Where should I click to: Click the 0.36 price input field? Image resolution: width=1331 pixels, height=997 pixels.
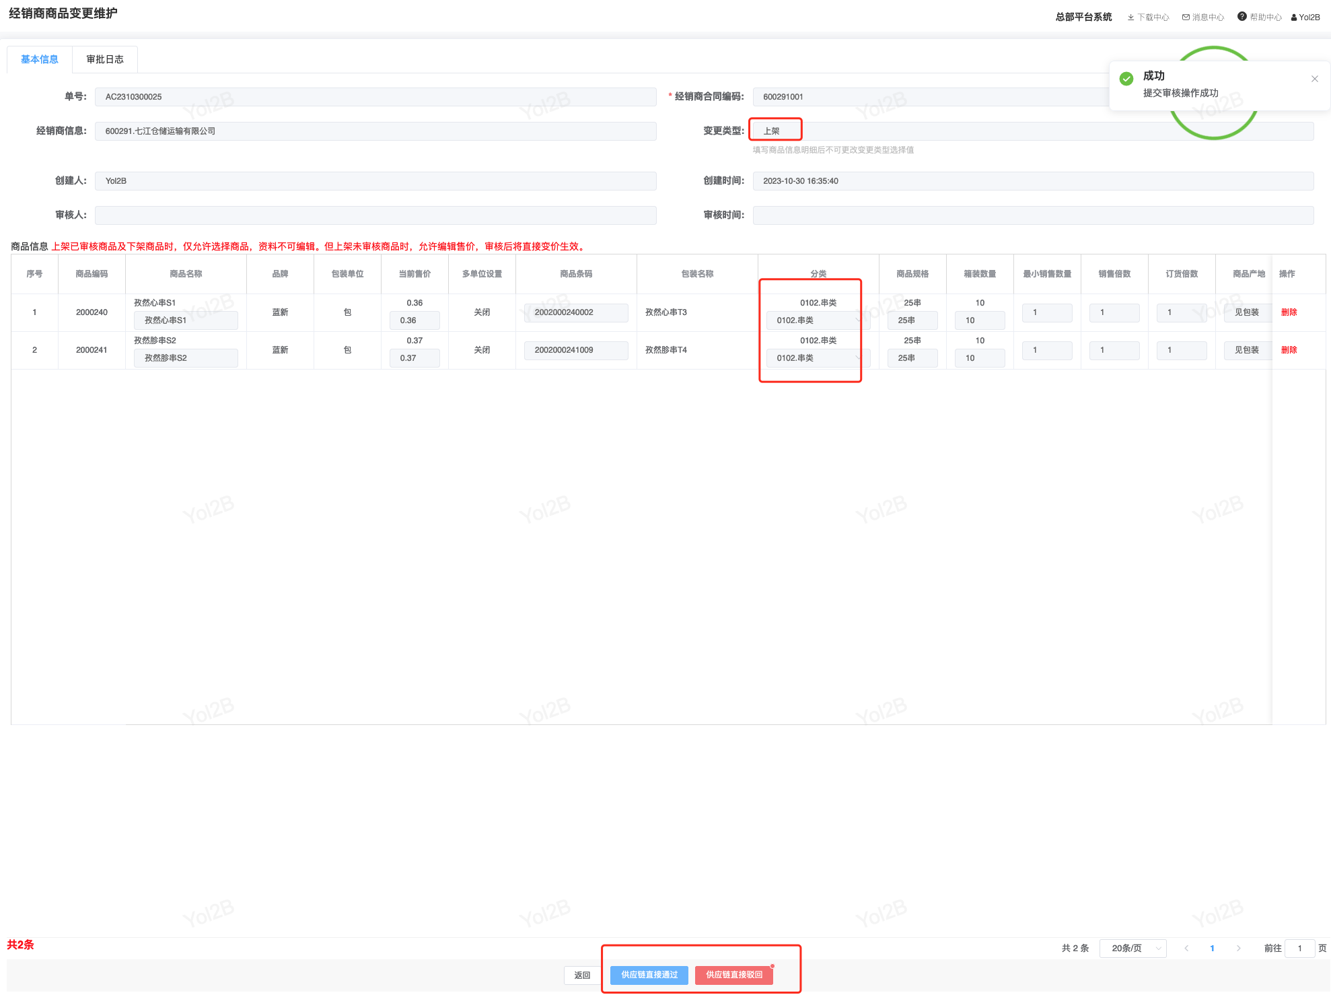pos(415,320)
